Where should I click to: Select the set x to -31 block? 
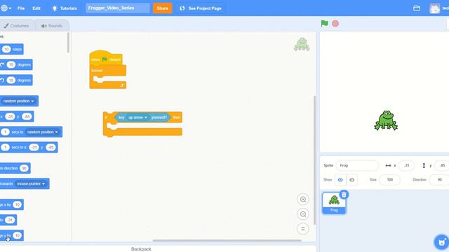coord(8,220)
